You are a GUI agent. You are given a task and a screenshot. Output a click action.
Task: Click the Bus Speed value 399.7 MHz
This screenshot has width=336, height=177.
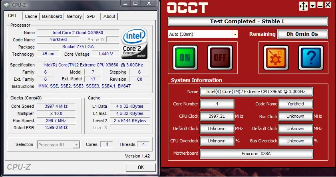pos(56,121)
